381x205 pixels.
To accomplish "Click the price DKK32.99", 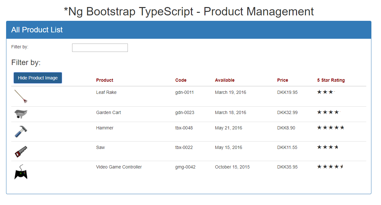I will [x=287, y=112].
